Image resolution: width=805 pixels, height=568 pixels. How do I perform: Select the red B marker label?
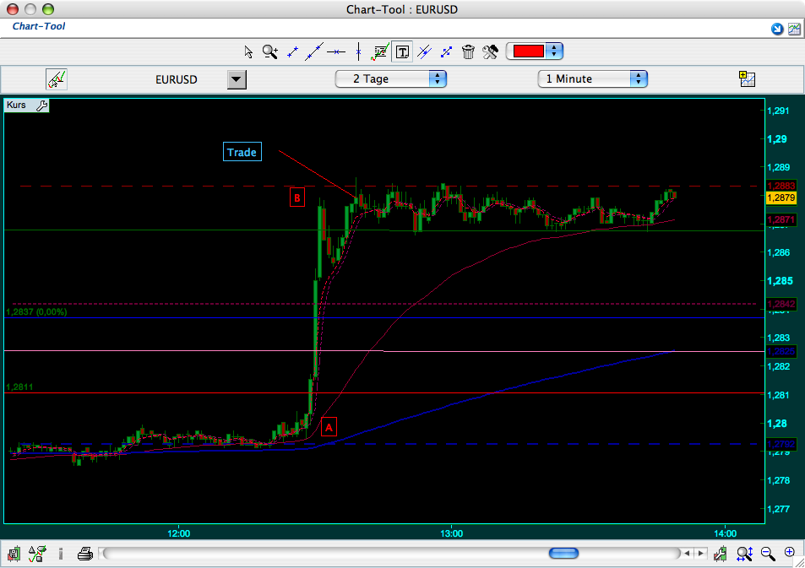[297, 197]
